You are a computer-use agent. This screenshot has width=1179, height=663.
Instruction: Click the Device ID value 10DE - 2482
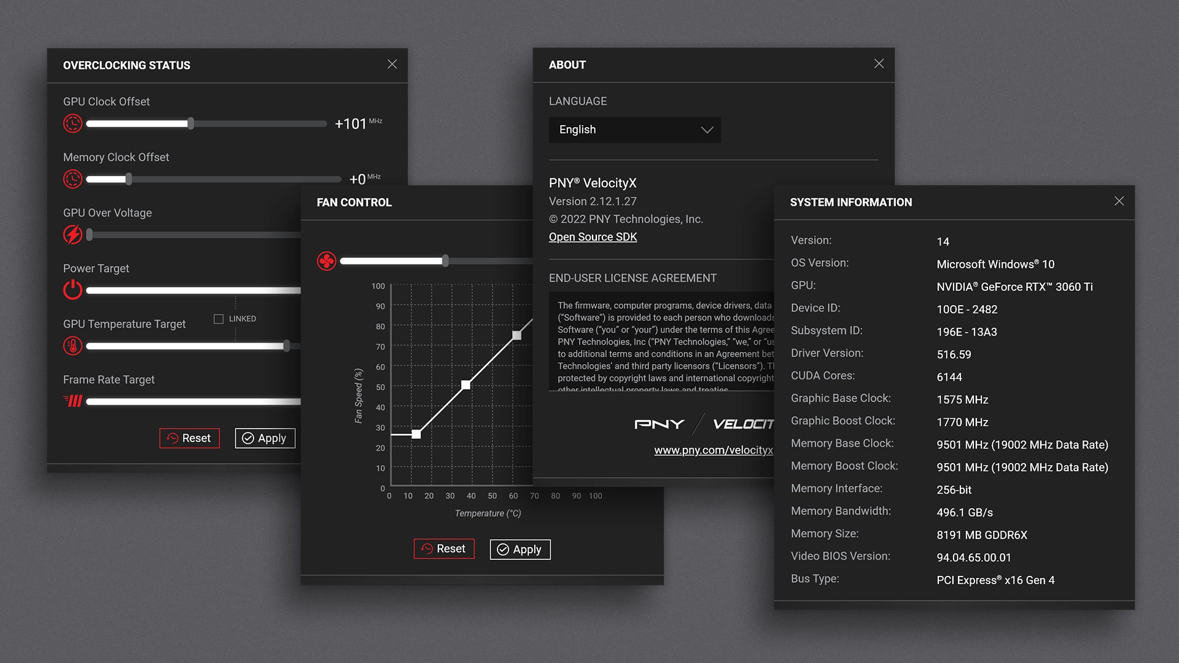[967, 309]
